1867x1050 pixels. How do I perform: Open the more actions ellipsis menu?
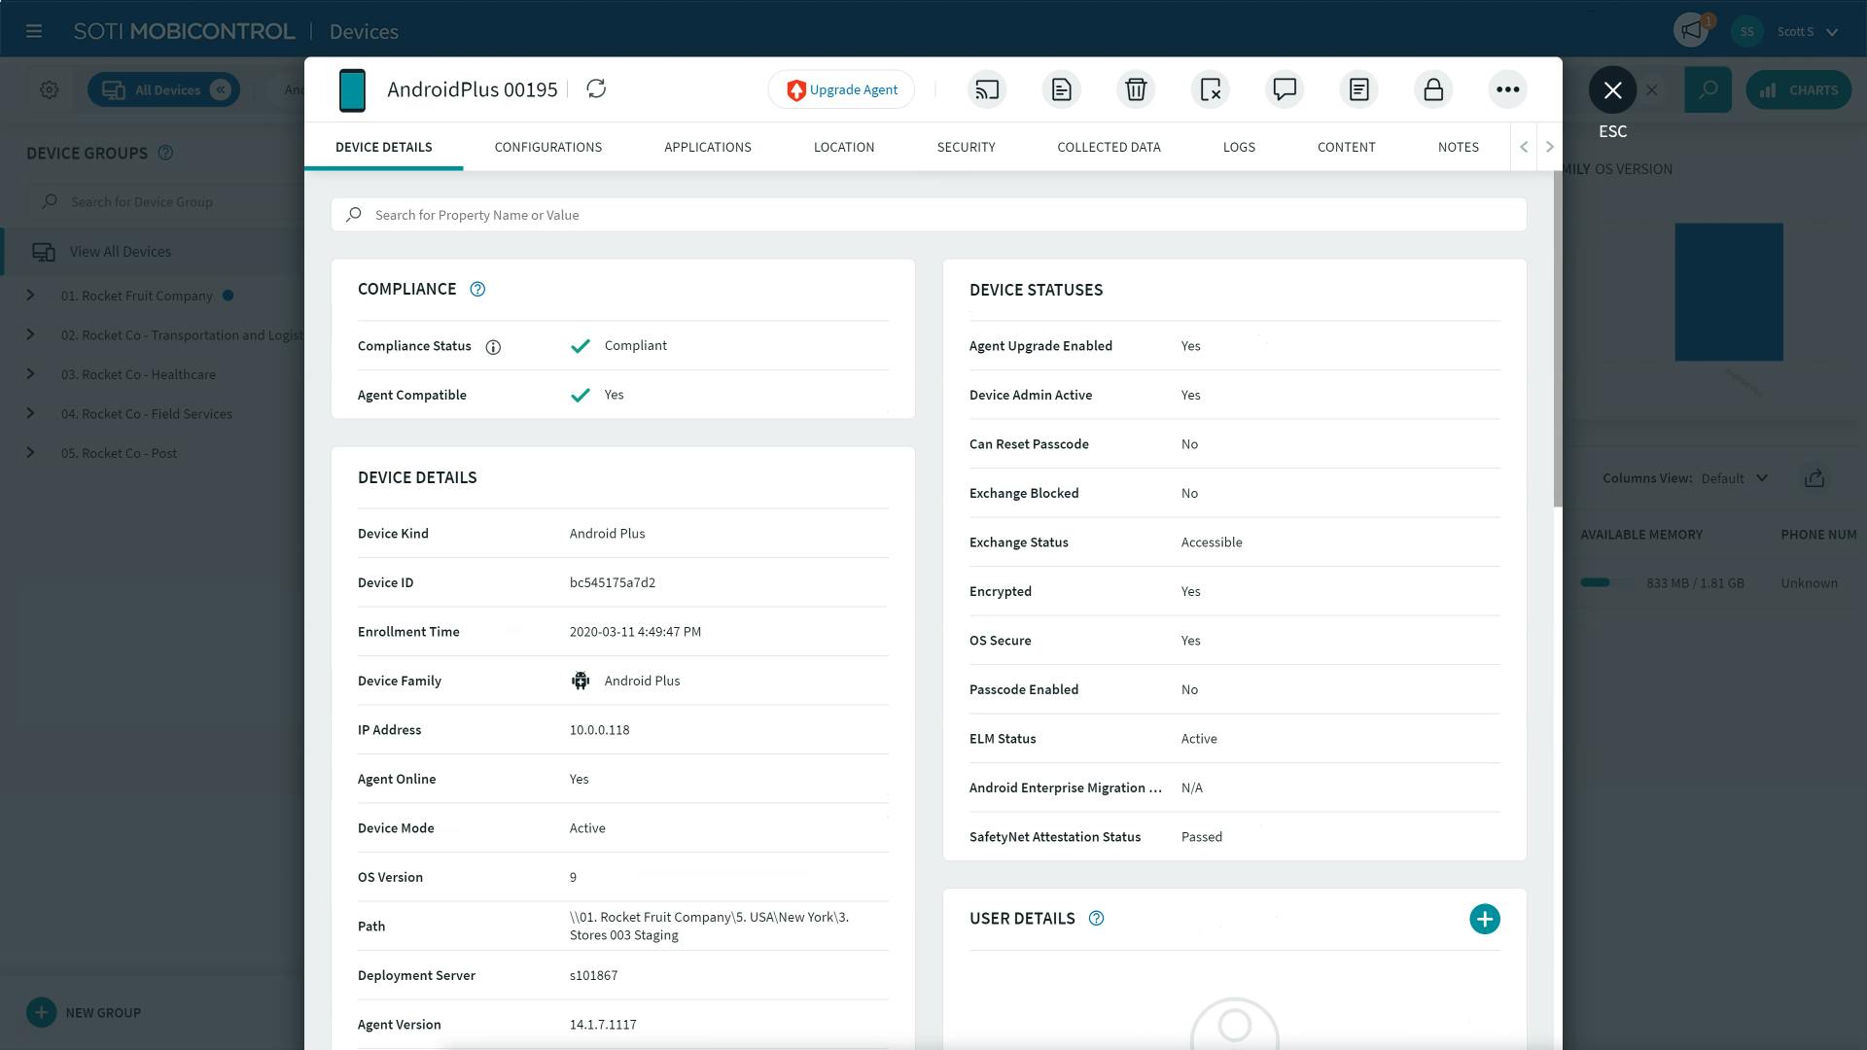(x=1507, y=89)
